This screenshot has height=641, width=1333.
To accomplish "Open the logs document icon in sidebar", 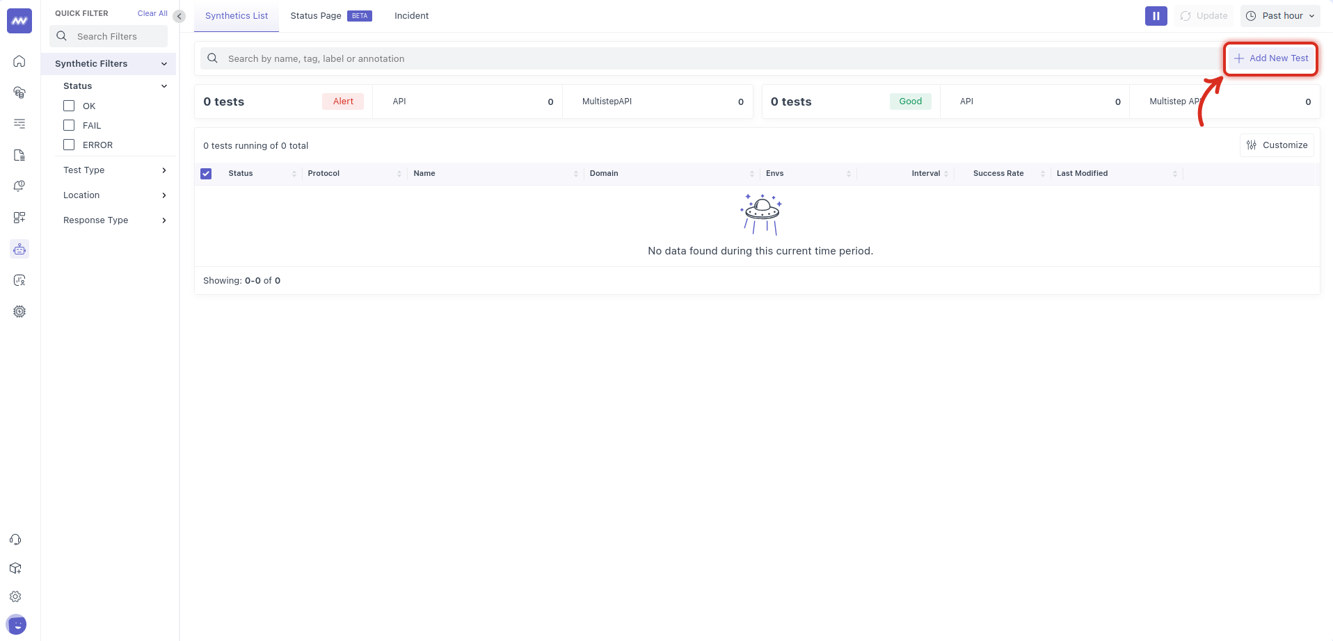I will pyautogui.click(x=19, y=155).
